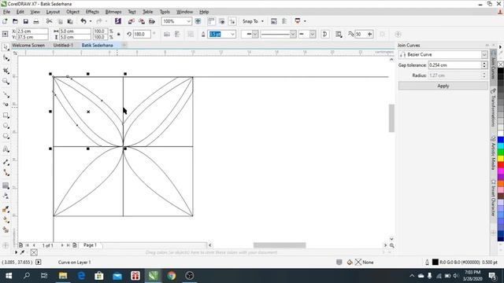Click the yellow color swatch in palette
This screenshot has width=504, height=283.
pos(501,159)
